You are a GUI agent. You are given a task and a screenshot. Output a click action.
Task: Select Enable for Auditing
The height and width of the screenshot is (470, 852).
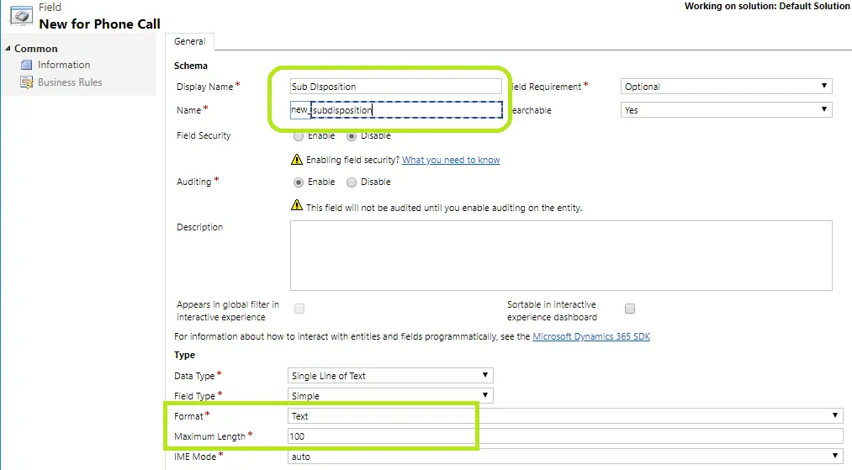click(299, 182)
